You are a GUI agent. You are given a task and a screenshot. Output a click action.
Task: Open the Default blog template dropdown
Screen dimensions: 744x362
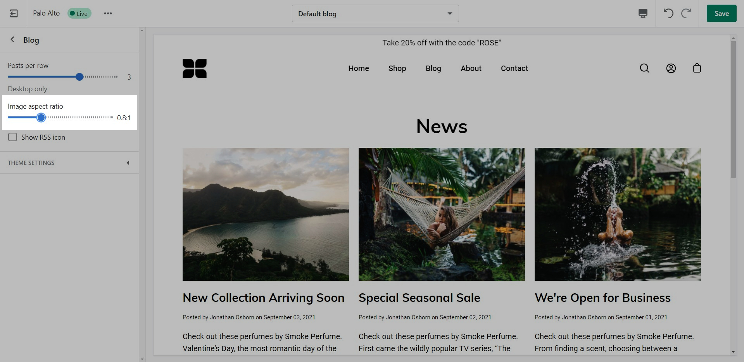coord(375,14)
